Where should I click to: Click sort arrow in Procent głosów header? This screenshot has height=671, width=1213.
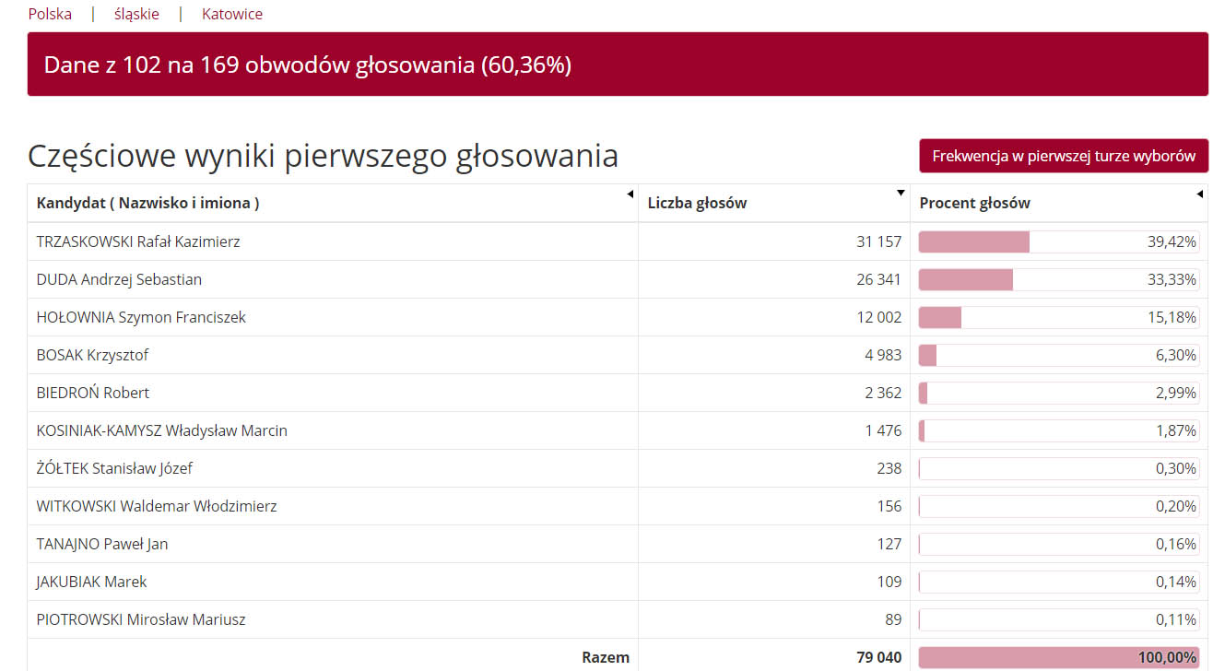1199,194
